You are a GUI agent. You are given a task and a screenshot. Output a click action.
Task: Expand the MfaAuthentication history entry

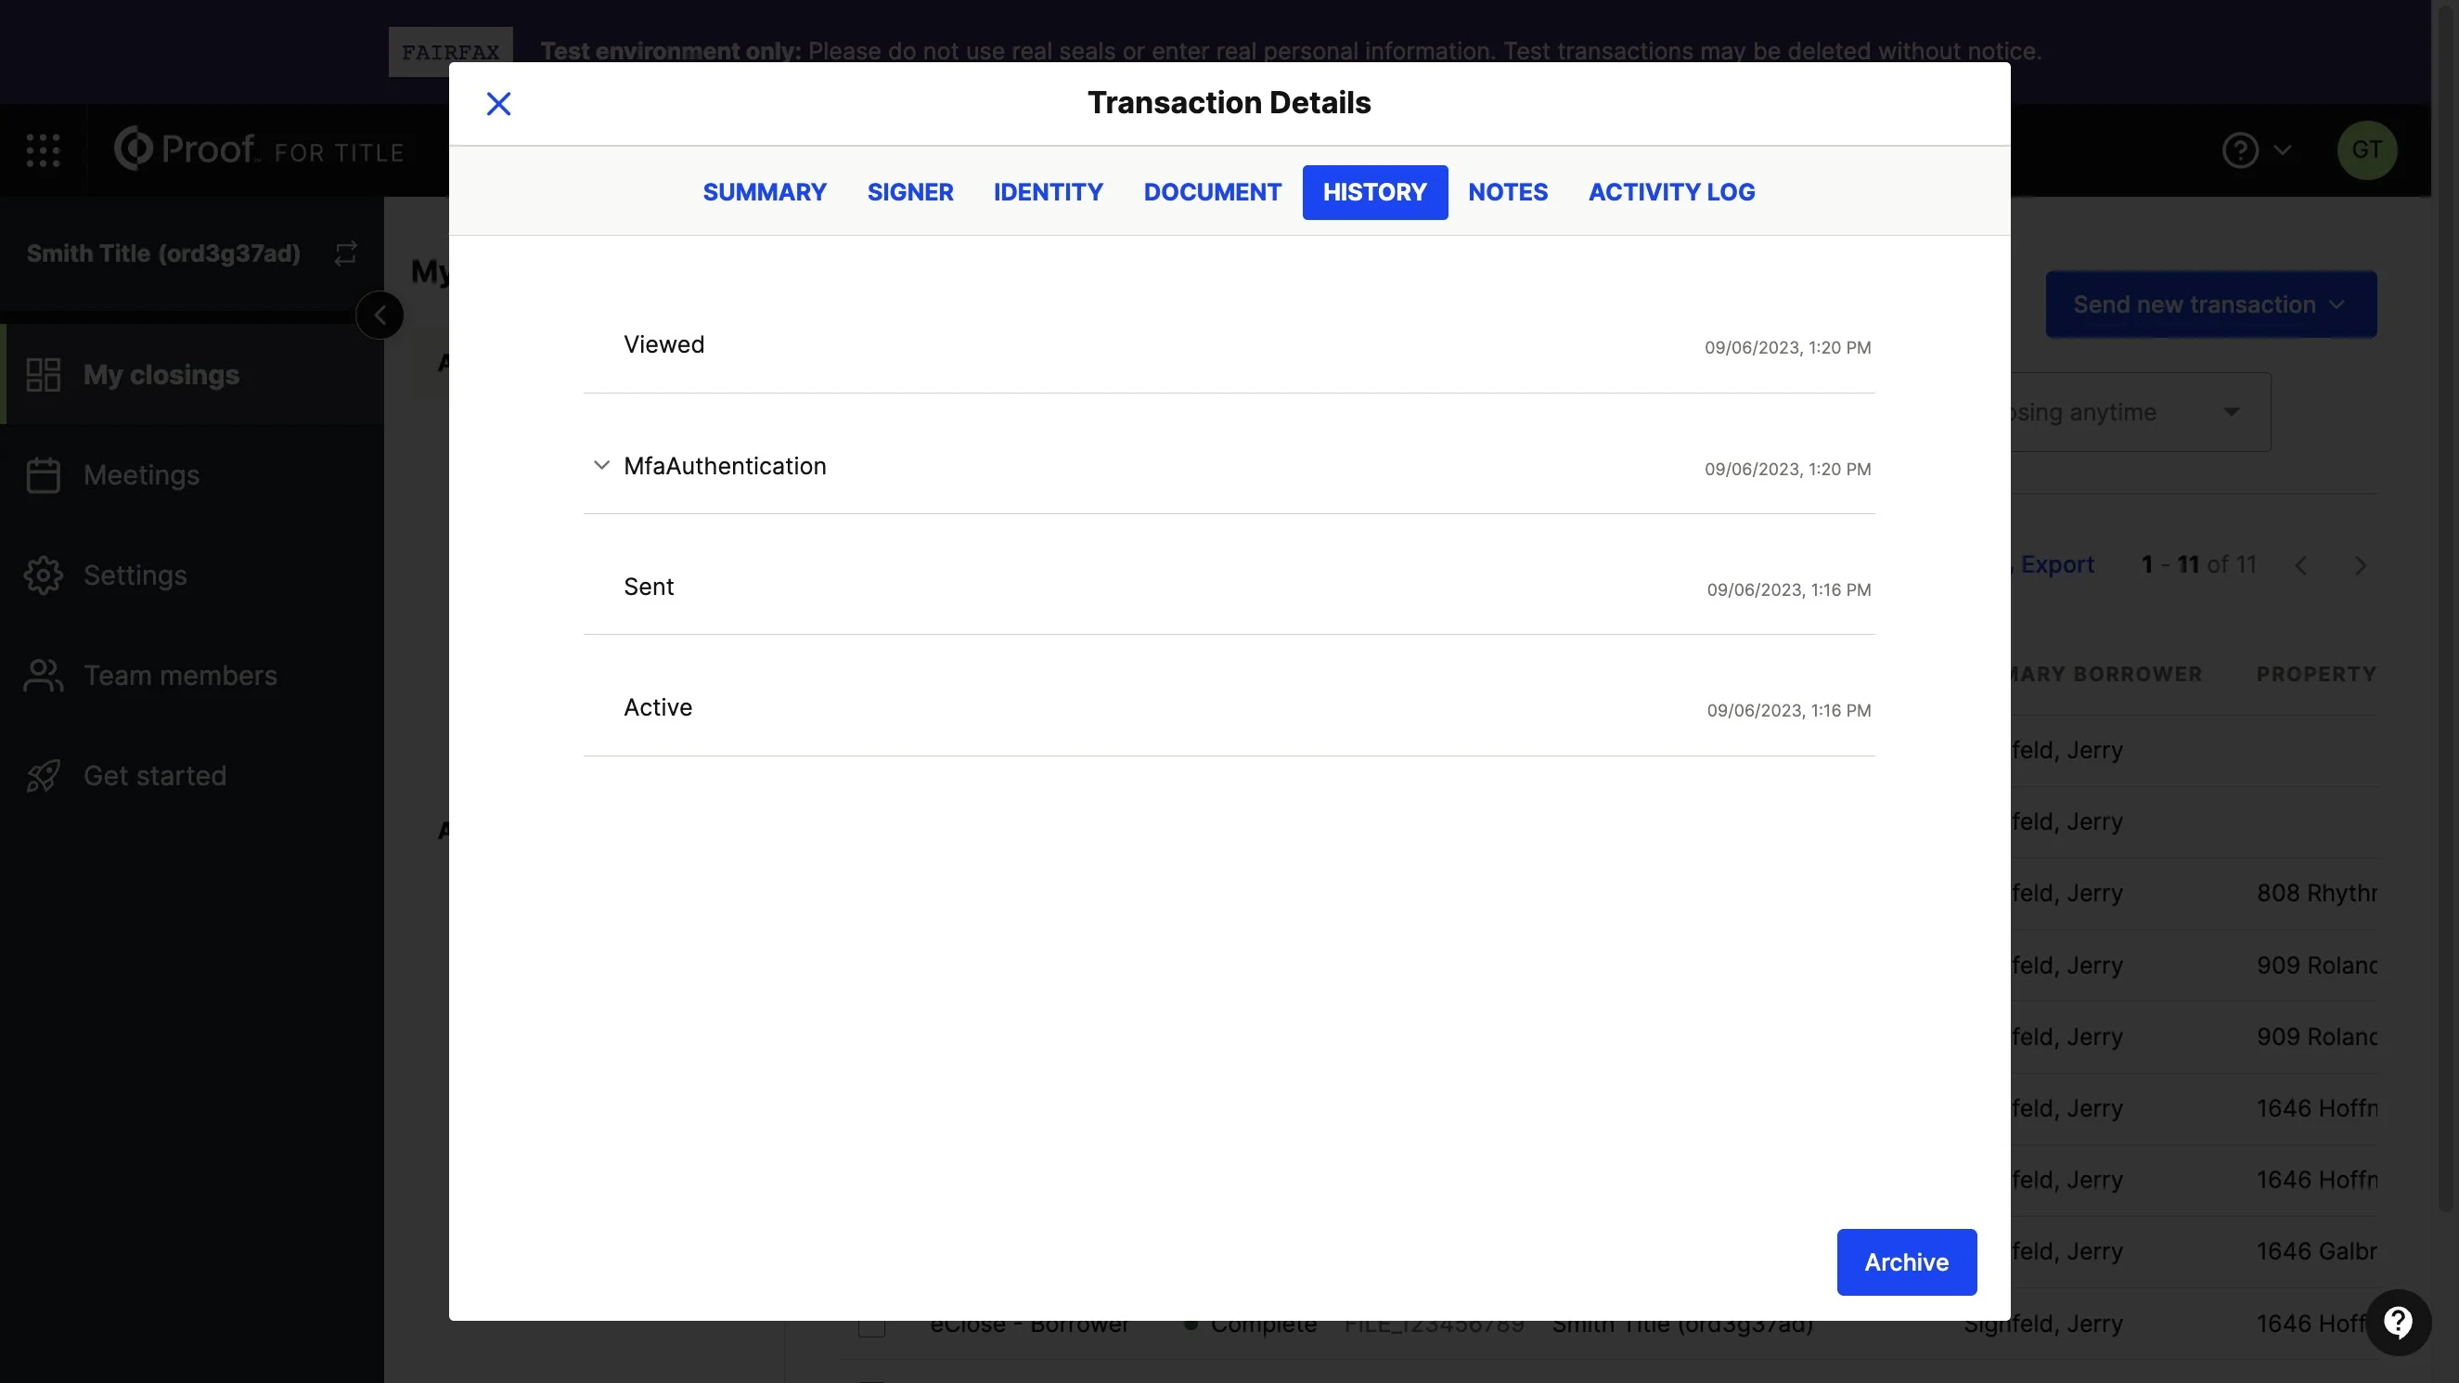tap(601, 465)
